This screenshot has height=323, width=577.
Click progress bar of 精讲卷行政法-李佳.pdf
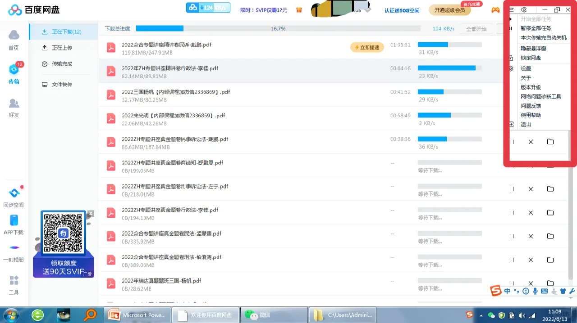(449, 68)
